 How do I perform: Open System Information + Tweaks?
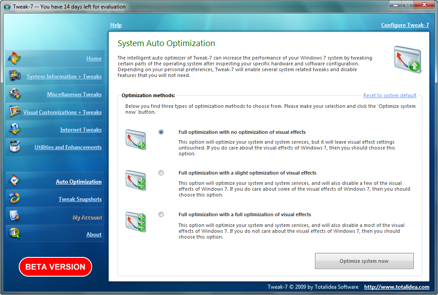(64, 77)
